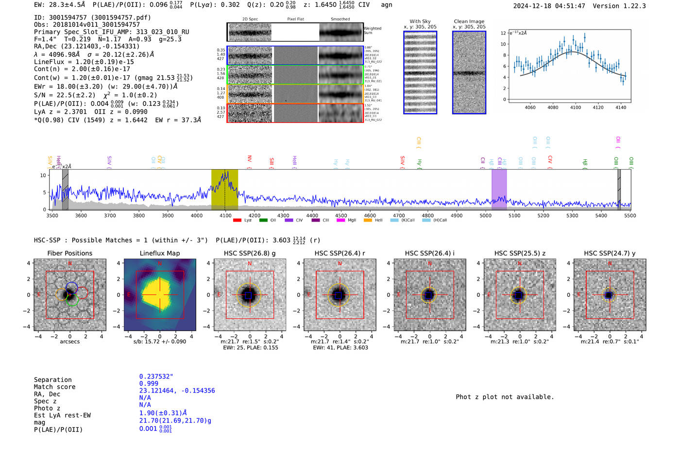Image resolution: width=680 pixels, height=463 pixels.
Task: Click the 'Cont(n) = 2.00(±0.16)e-17' line
Action: [x=82, y=69]
